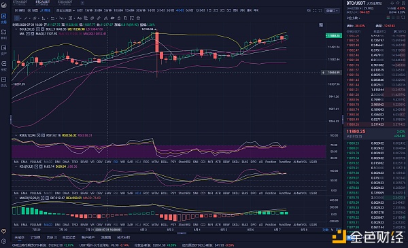Select the crosshair cursor drawing tool

[x=16, y=18]
